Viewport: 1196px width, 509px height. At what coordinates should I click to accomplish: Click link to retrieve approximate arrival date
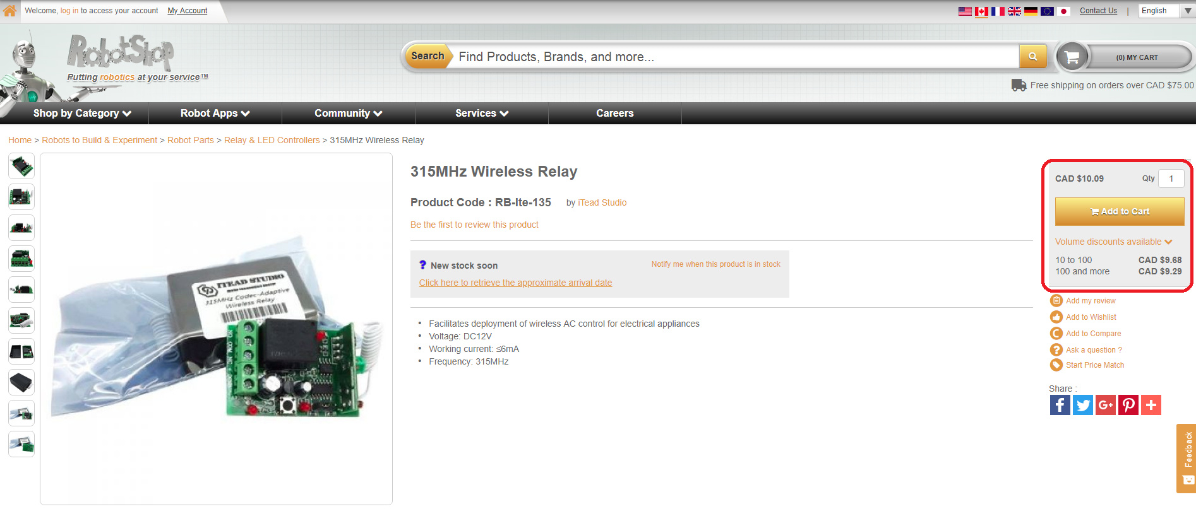pyautogui.click(x=515, y=283)
